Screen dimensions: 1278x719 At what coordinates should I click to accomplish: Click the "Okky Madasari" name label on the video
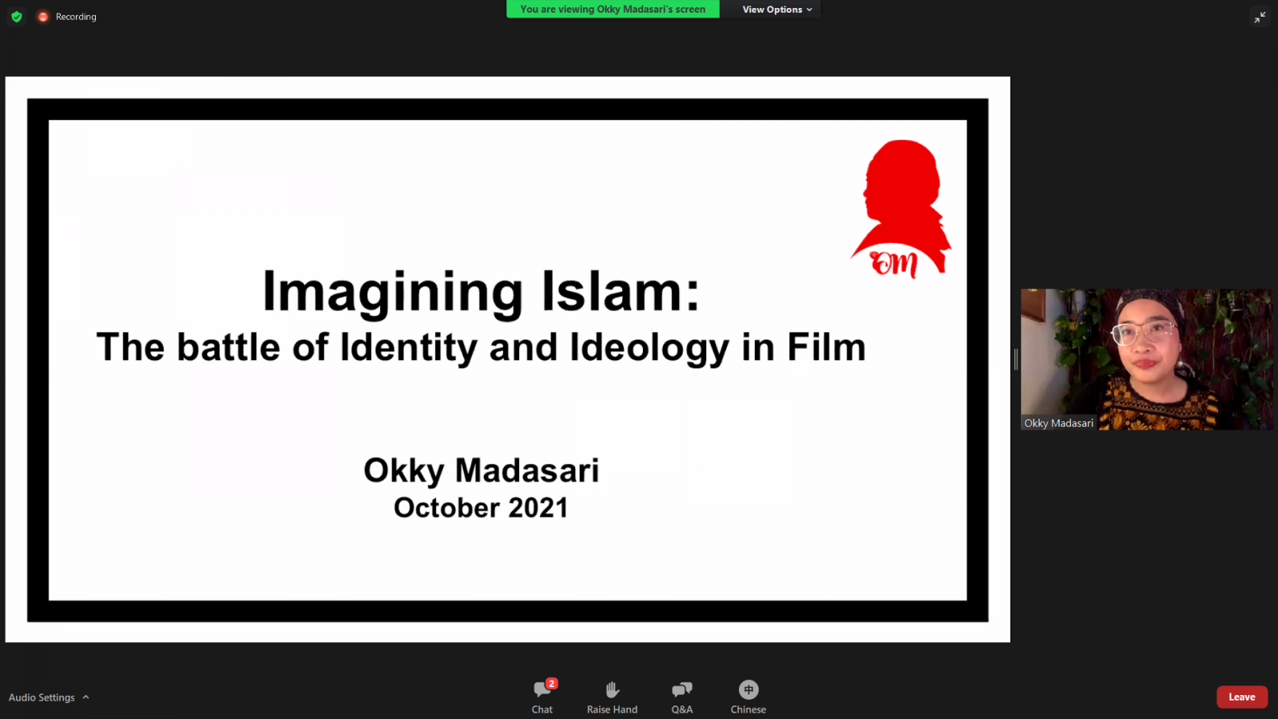tap(1058, 423)
